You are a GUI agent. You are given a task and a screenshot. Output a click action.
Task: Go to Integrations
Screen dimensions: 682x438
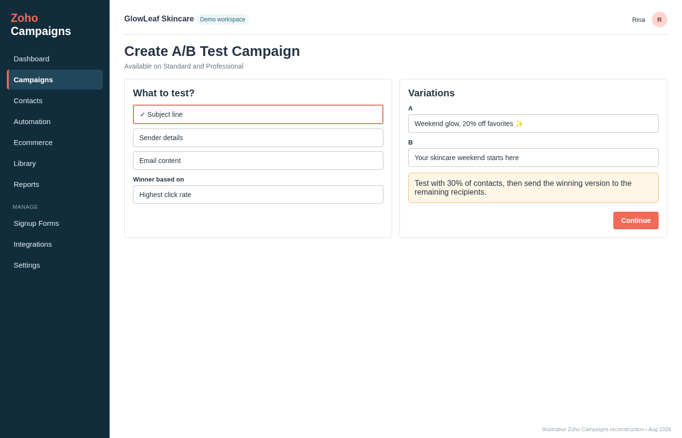(55, 244)
